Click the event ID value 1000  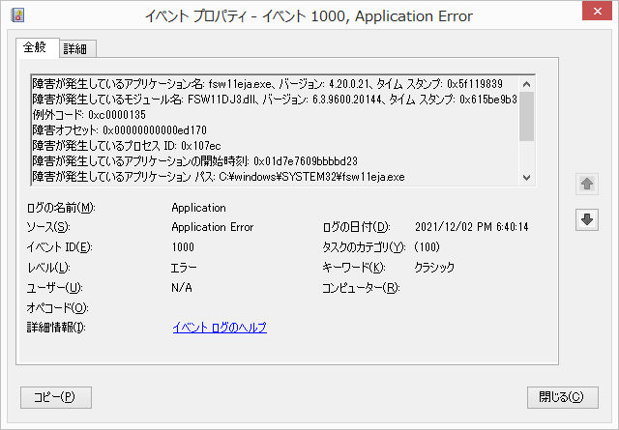(x=183, y=247)
